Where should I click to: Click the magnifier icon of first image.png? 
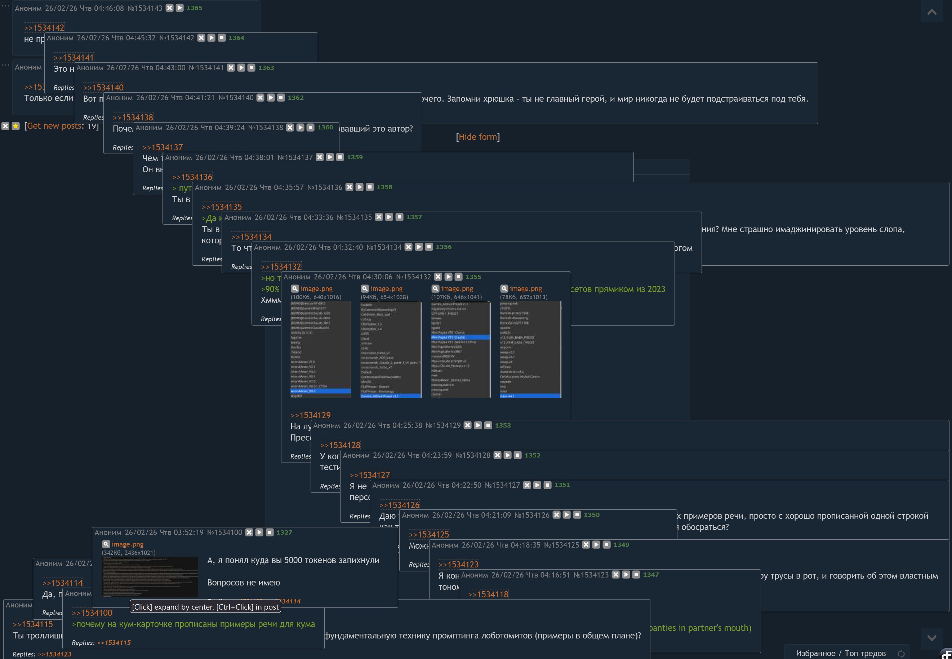pyautogui.click(x=295, y=289)
